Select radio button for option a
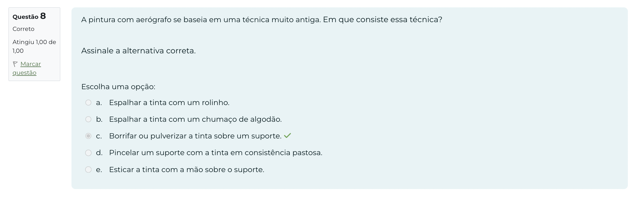The image size is (638, 200). (x=88, y=103)
